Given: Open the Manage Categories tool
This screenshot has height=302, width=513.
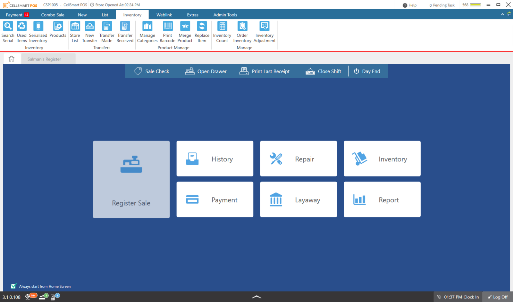Looking at the screenshot, I should [147, 31].
